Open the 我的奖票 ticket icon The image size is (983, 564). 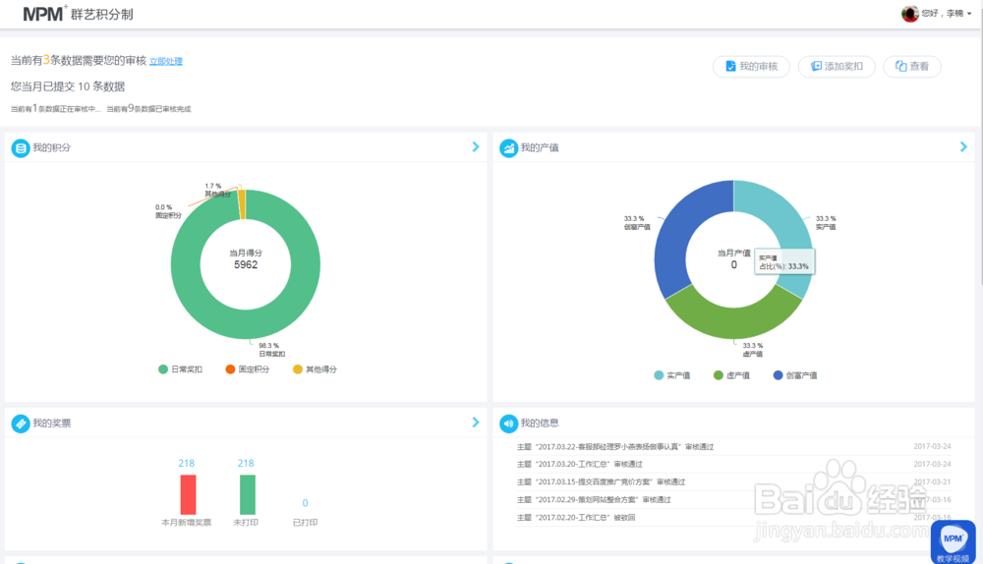point(21,423)
